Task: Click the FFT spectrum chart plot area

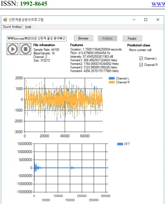Action: 71,168
